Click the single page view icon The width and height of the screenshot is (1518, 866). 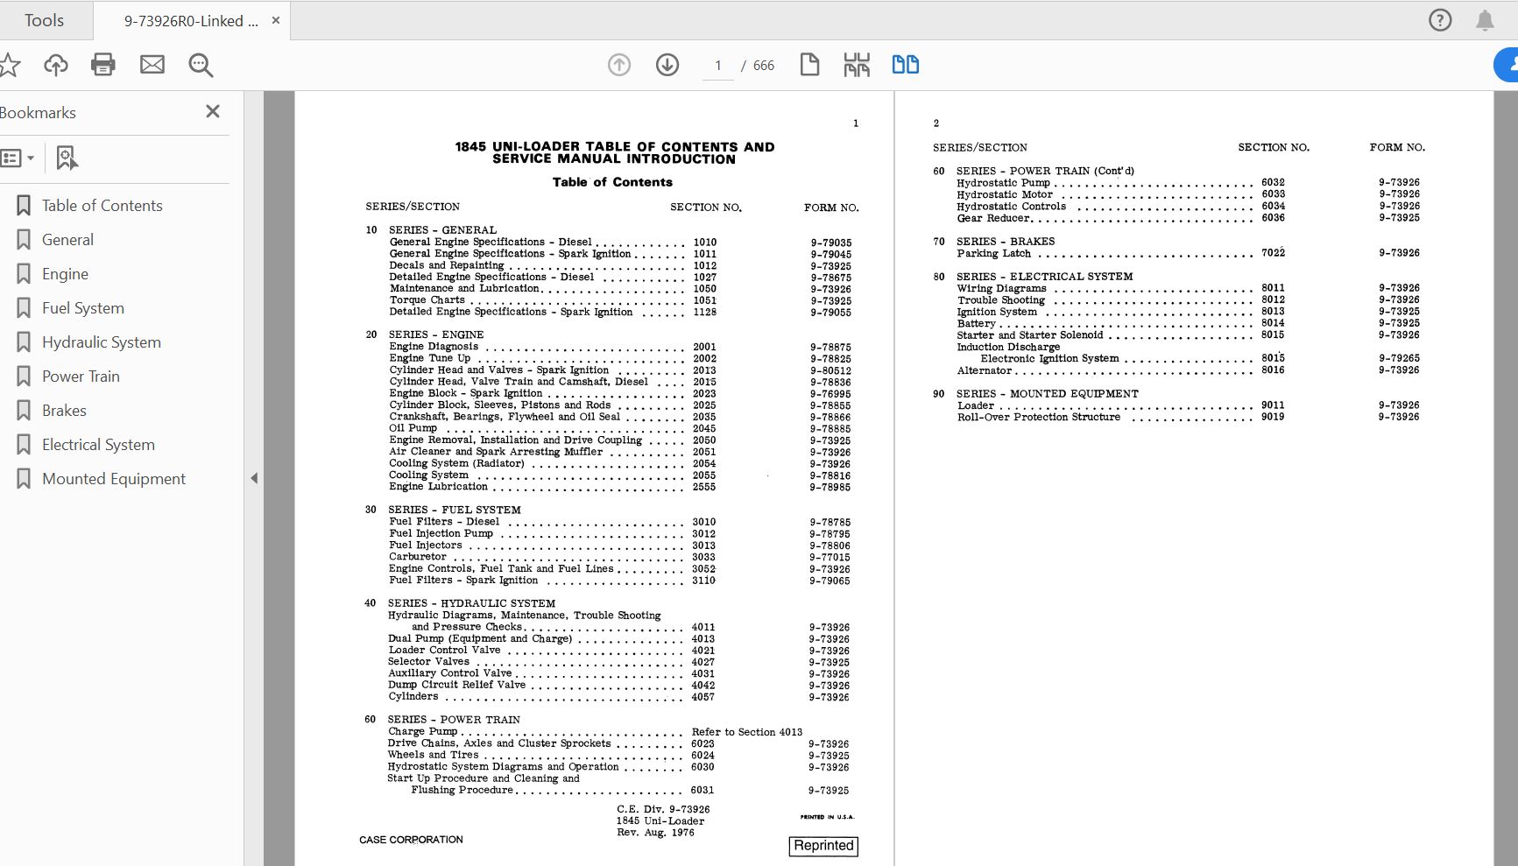click(x=809, y=65)
